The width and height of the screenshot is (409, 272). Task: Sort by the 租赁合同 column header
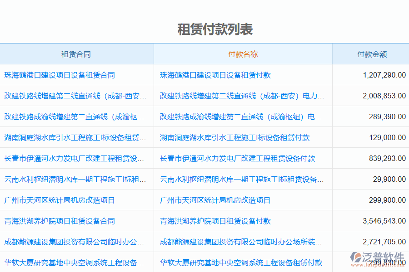coord(76,53)
